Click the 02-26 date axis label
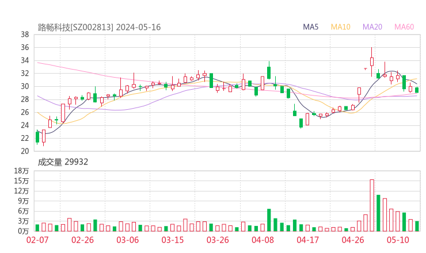 pyautogui.click(x=82, y=240)
